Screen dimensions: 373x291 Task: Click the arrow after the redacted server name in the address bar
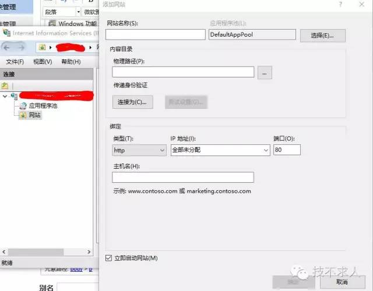tap(90, 48)
